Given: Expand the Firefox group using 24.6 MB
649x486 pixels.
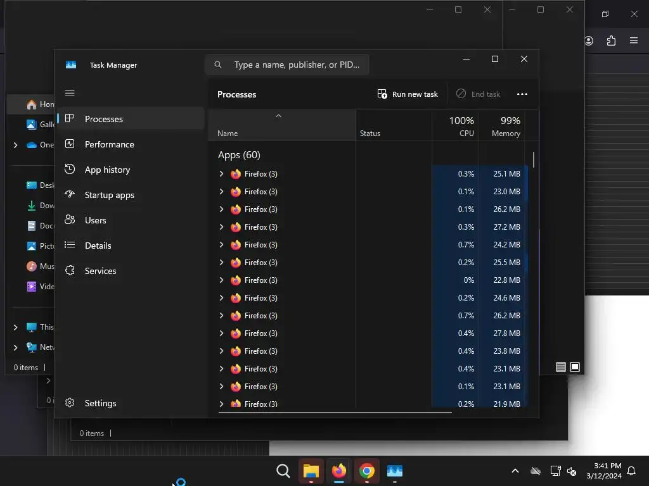Looking at the screenshot, I should point(221,298).
